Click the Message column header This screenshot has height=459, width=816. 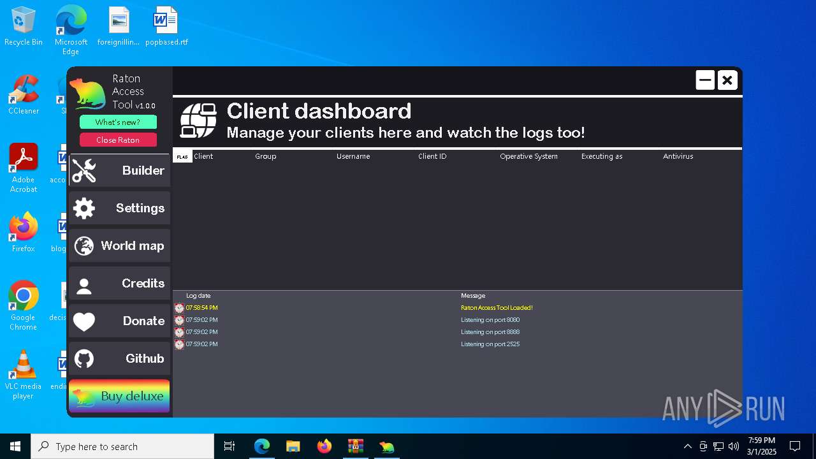point(473,296)
